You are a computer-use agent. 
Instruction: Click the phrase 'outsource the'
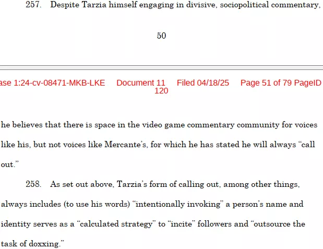coord(278,224)
